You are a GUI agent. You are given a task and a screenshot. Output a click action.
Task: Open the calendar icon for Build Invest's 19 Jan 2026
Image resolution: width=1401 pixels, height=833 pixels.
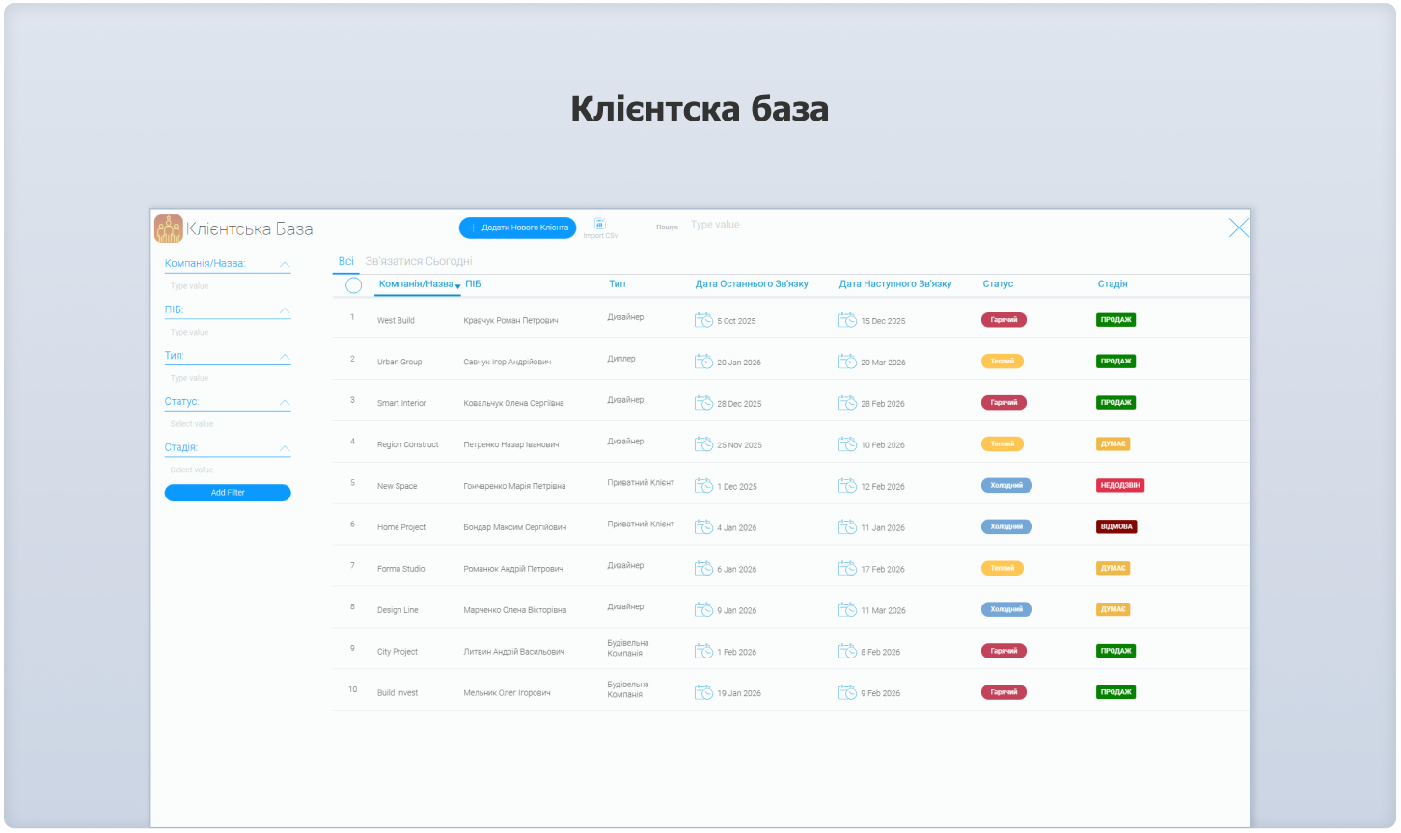703,691
